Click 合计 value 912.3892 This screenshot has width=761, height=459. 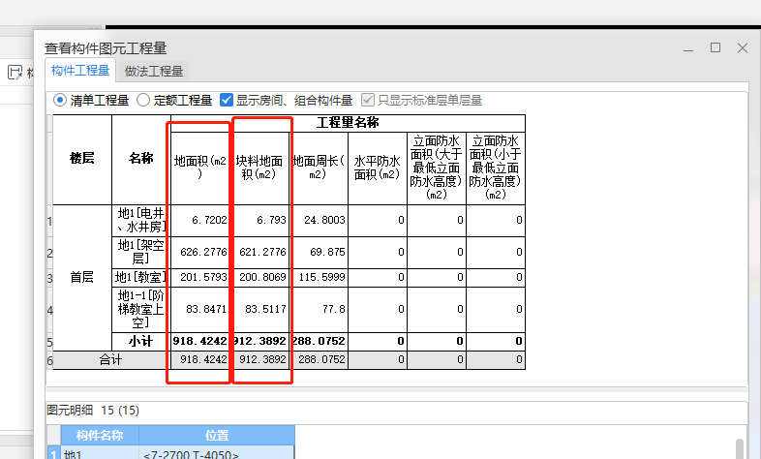(259, 360)
